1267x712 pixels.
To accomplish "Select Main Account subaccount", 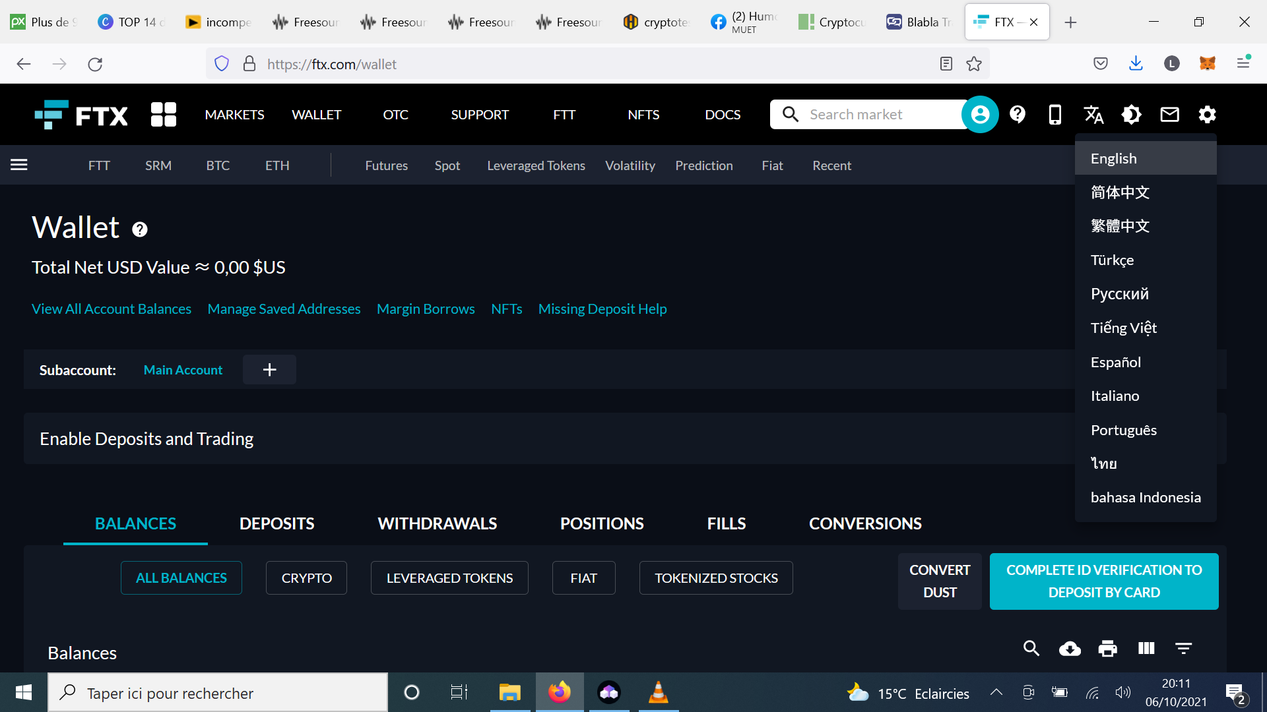I will [x=183, y=371].
